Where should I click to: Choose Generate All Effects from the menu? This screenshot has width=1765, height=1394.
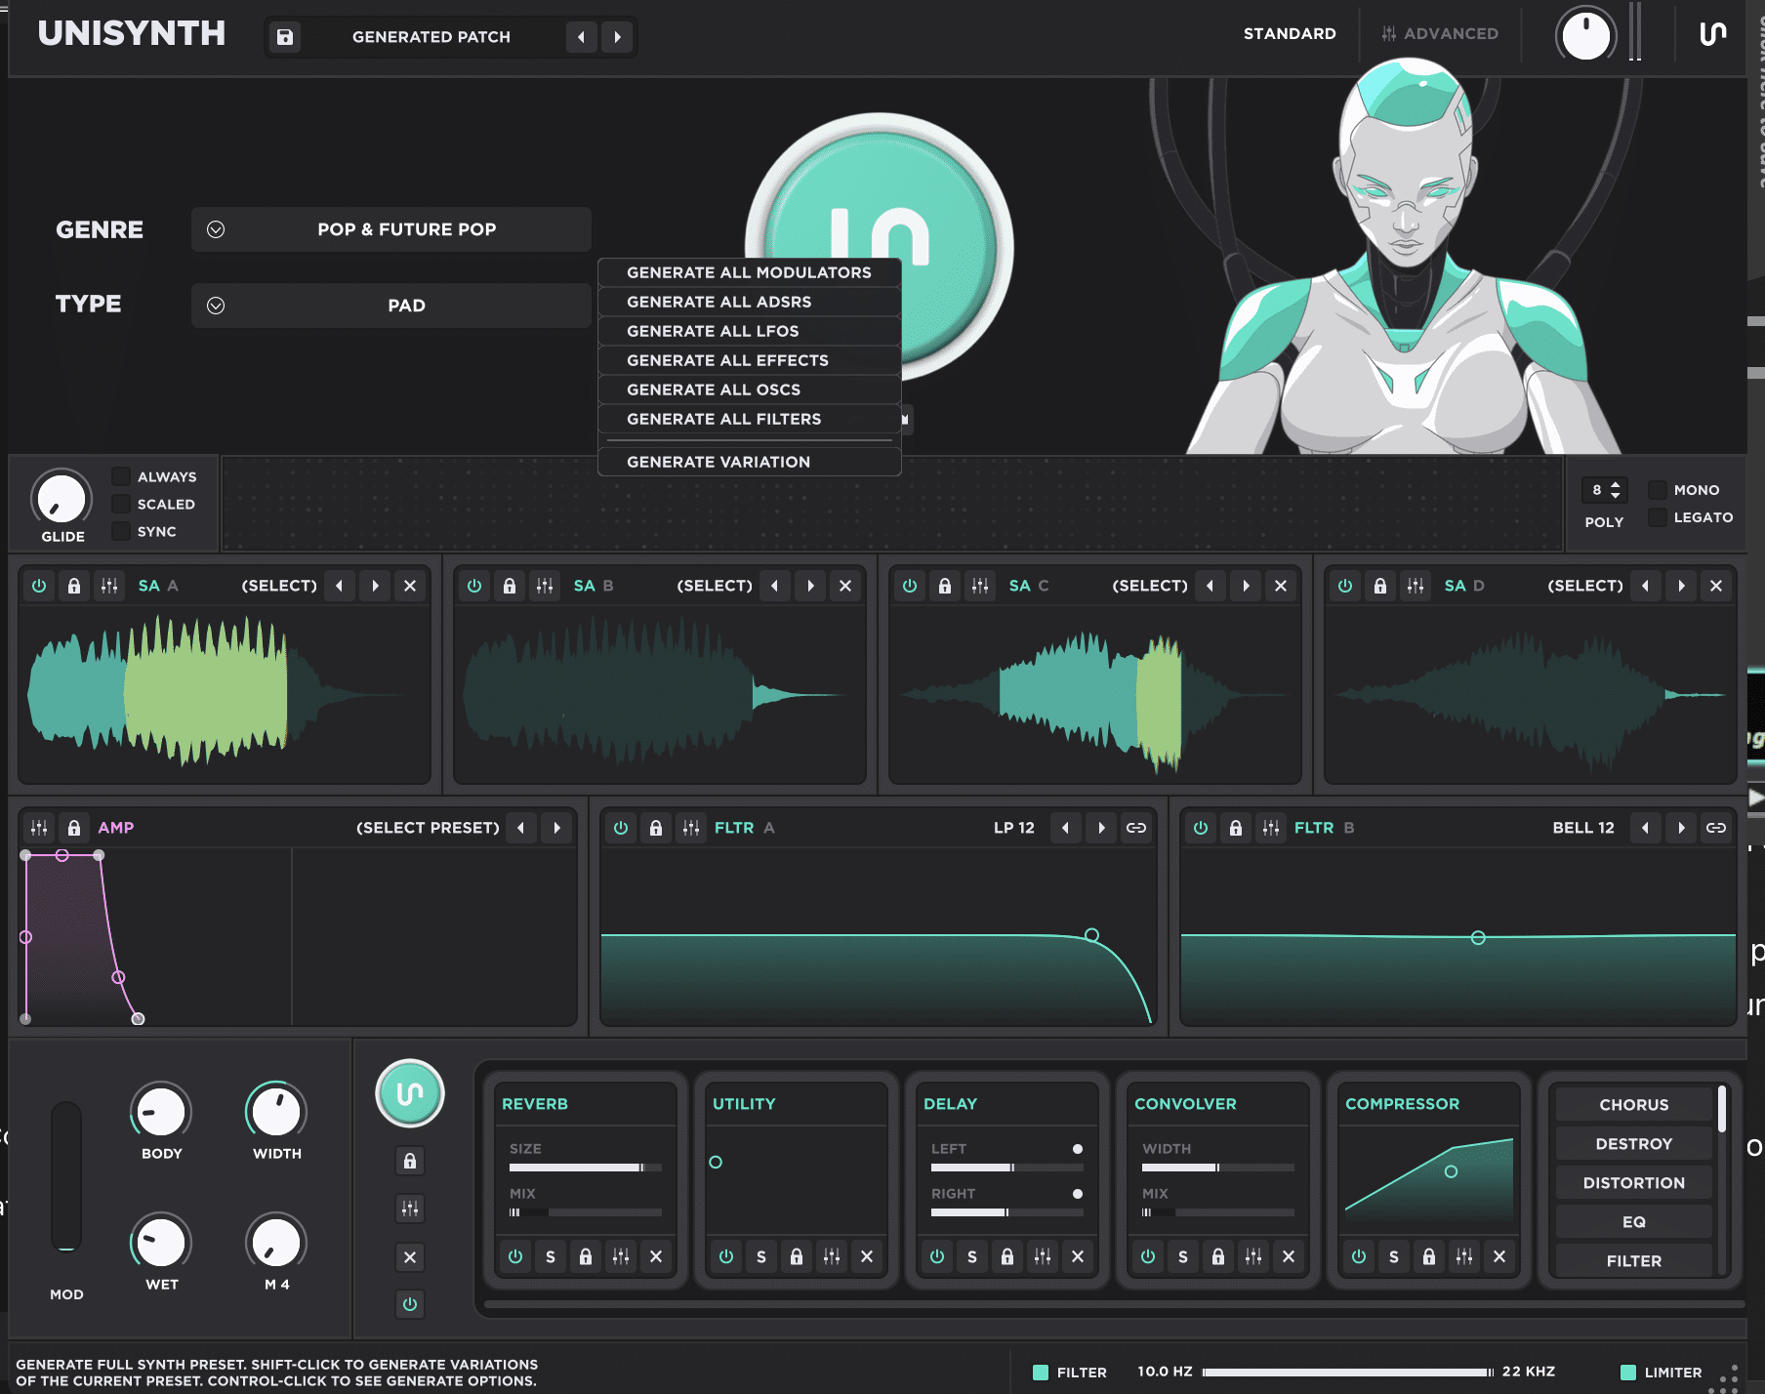pos(727,360)
